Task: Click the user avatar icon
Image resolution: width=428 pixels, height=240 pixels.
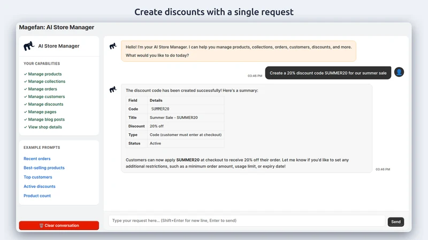Action: click(399, 72)
